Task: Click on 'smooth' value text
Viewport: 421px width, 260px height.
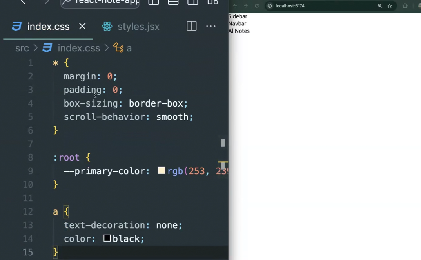Action: tap(172, 117)
